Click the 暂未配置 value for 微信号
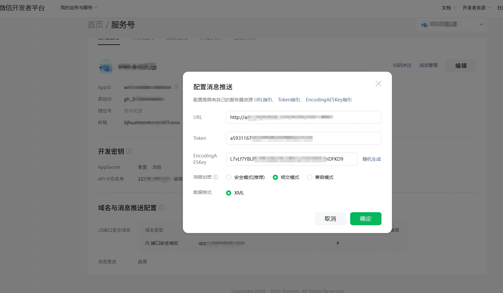Viewport: 503px width, 293px height. coord(133,111)
